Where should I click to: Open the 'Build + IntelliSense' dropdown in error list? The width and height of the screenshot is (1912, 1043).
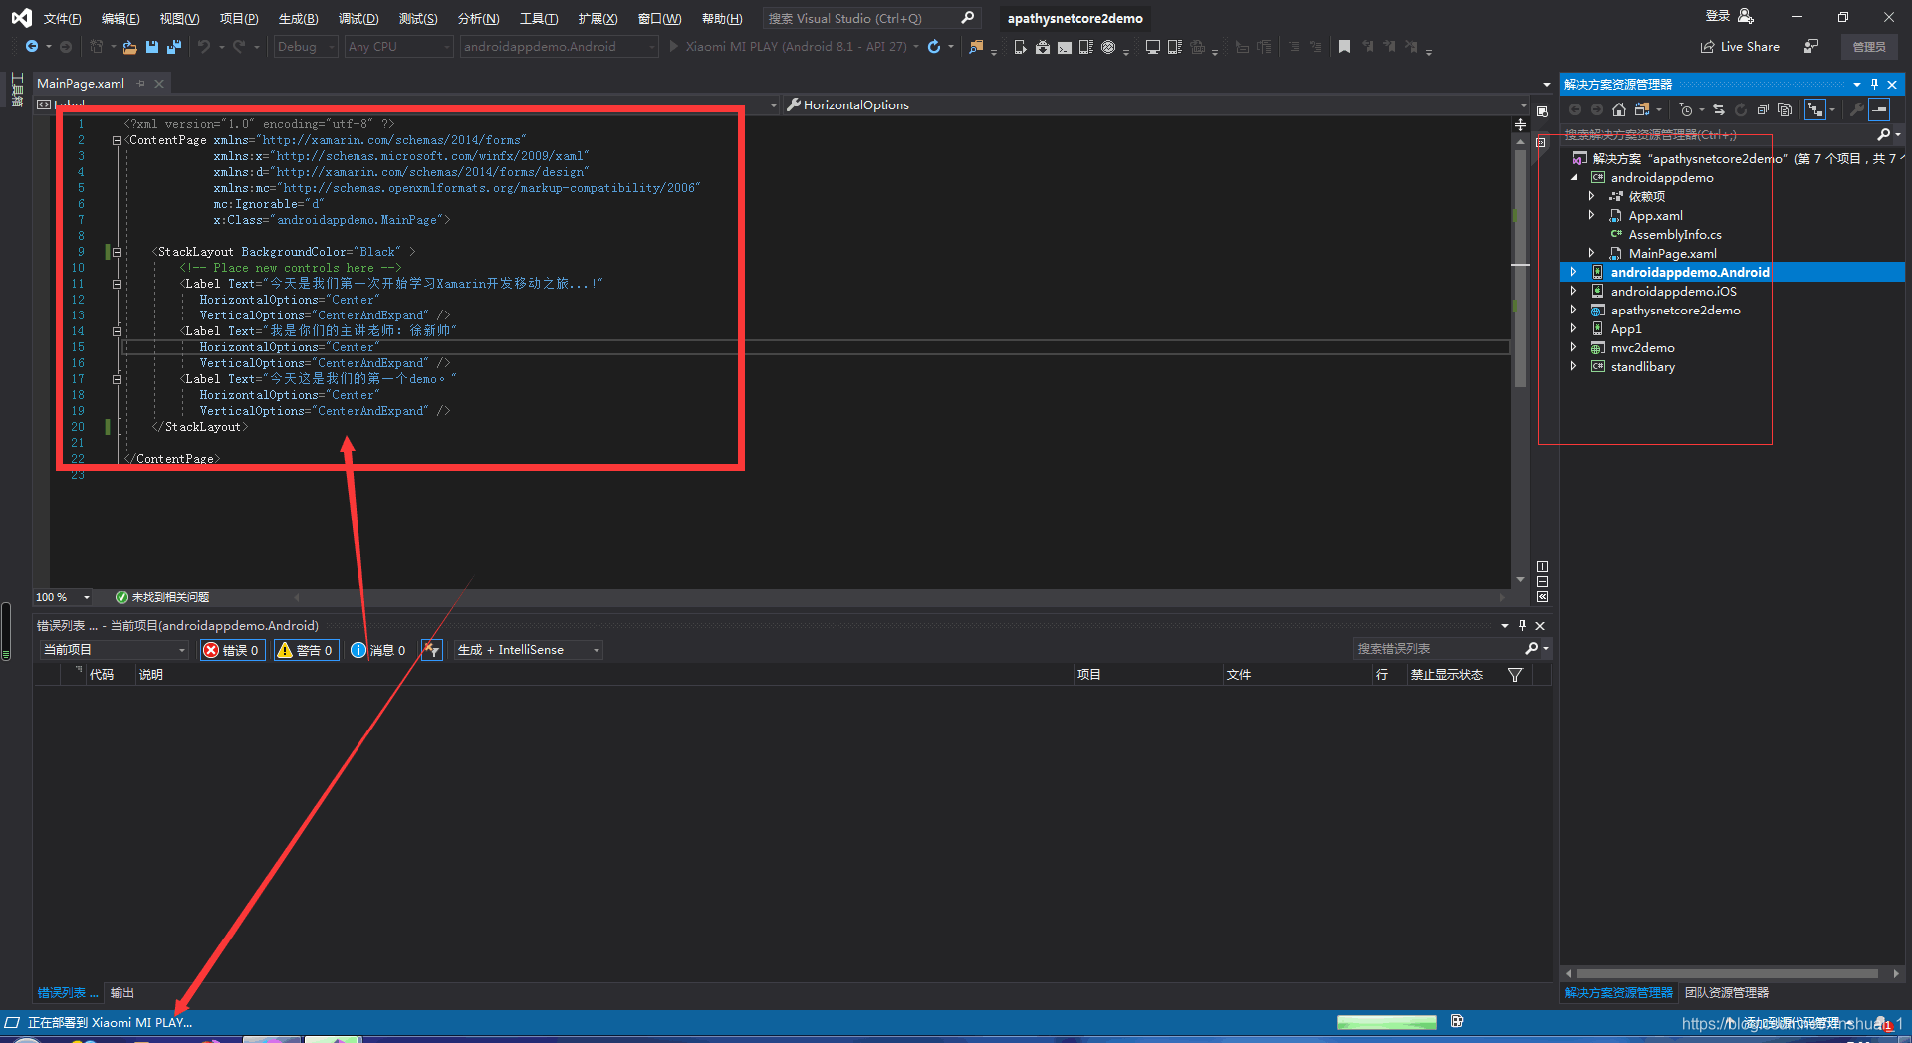tap(529, 650)
